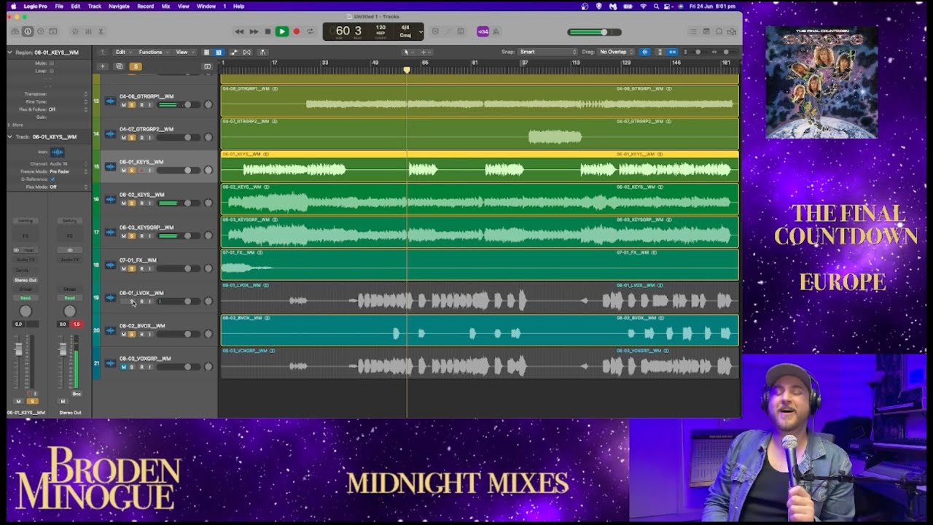Click the Read automation button on left channel strip

(x=26, y=298)
